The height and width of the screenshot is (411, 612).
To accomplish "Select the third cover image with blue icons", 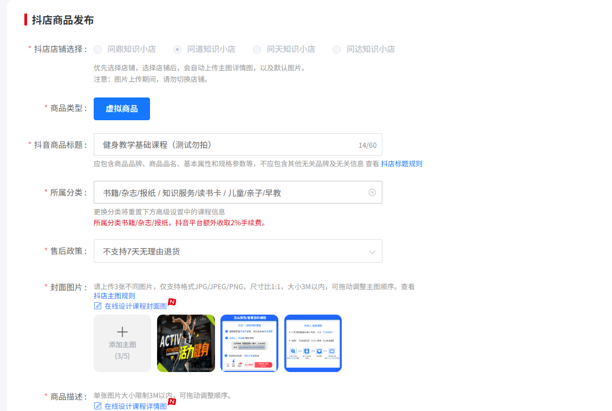I will (x=313, y=343).
